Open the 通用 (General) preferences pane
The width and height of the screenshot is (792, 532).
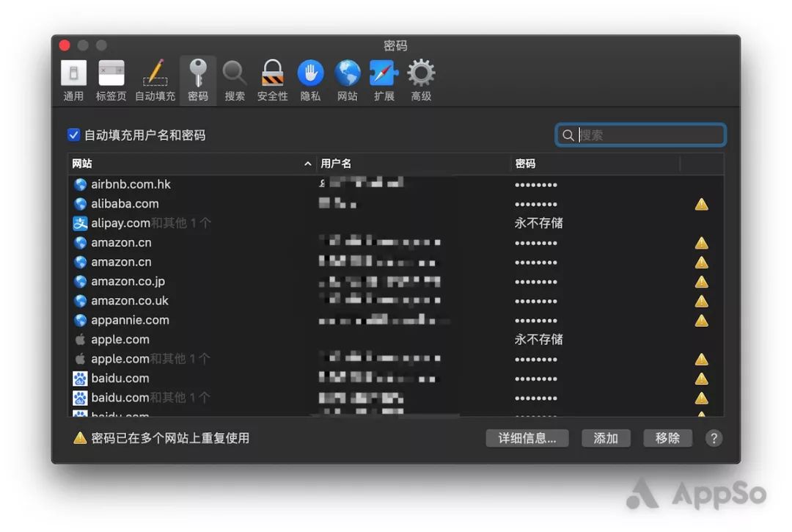point(73,81)
